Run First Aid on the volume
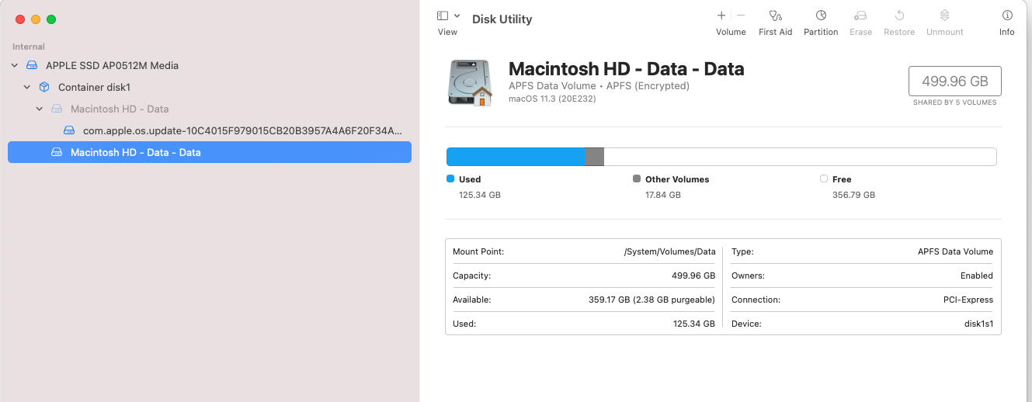Image resolution: width=1032 pixels, height=402 pixels. 775,16
